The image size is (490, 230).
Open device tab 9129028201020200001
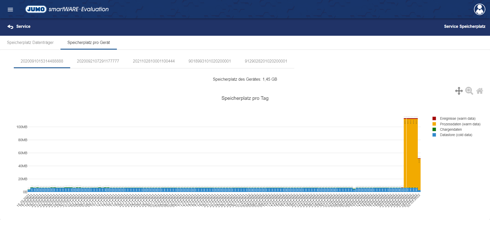pos(266,61)
